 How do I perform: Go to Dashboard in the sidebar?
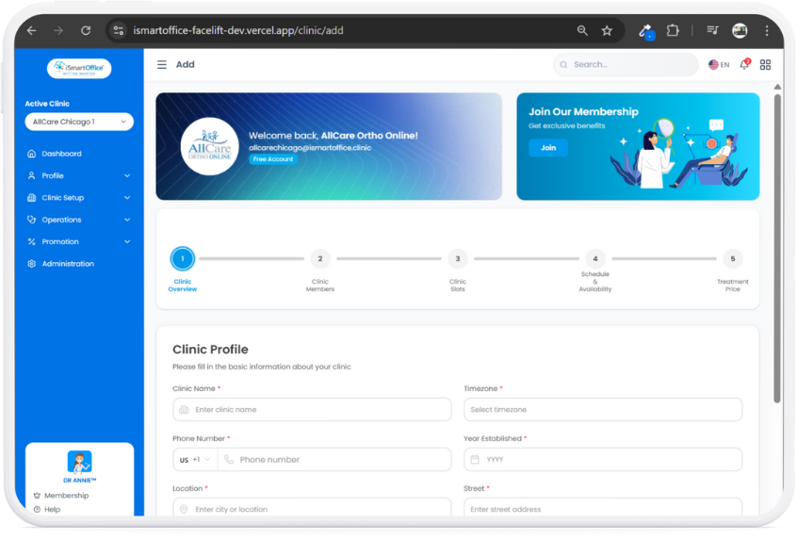(x=61, y=154)
